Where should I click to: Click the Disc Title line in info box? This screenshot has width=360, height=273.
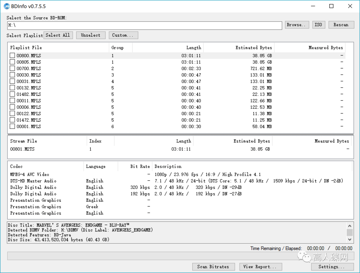[x=68, y=225]
